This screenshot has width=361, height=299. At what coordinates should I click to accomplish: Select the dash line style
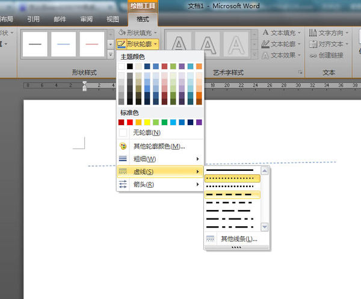(232, 195)
